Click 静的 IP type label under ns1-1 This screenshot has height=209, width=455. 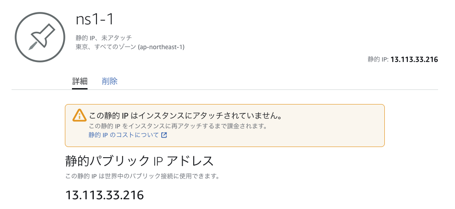coord(85,38)
